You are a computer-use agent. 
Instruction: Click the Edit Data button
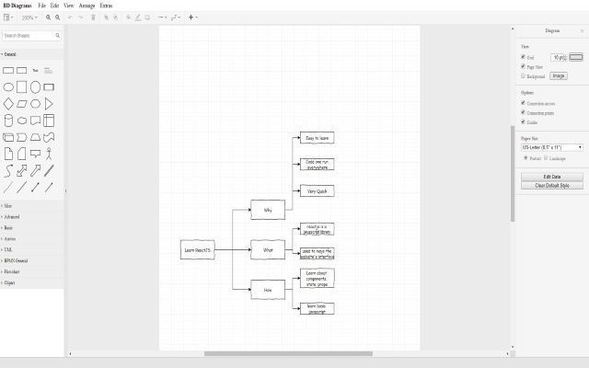551,176
